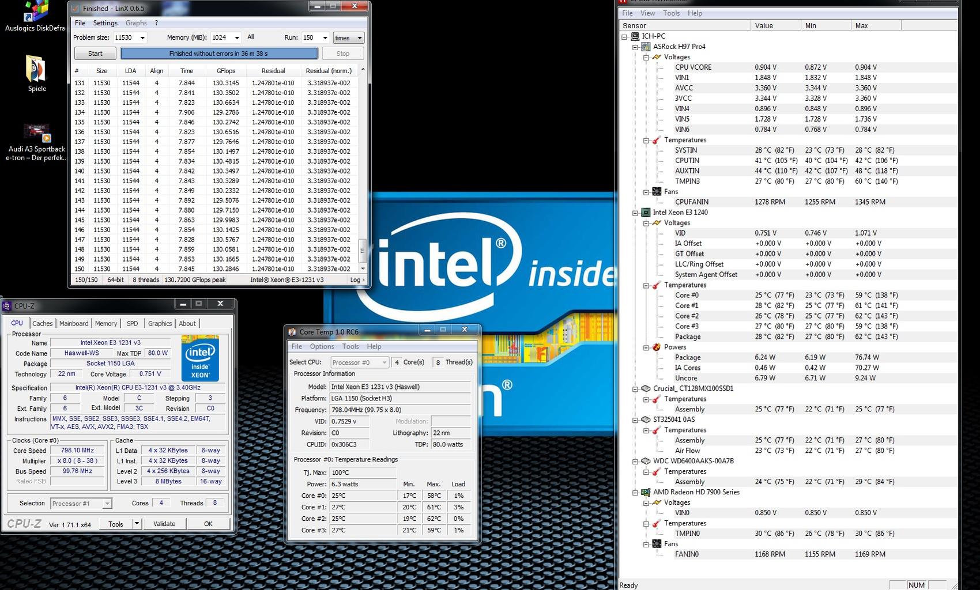Open the Help menu in Core Temp
980x590 pixels.
click(374, 346)
